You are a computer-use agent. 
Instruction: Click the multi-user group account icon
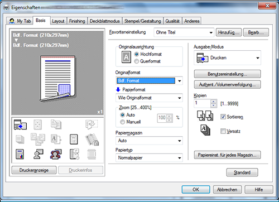[x=56, y=154]
